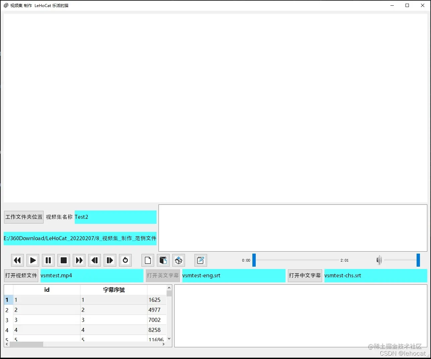
Task: Click the vsmtest-eng.srt subtitle field
Action: (234, 275)
